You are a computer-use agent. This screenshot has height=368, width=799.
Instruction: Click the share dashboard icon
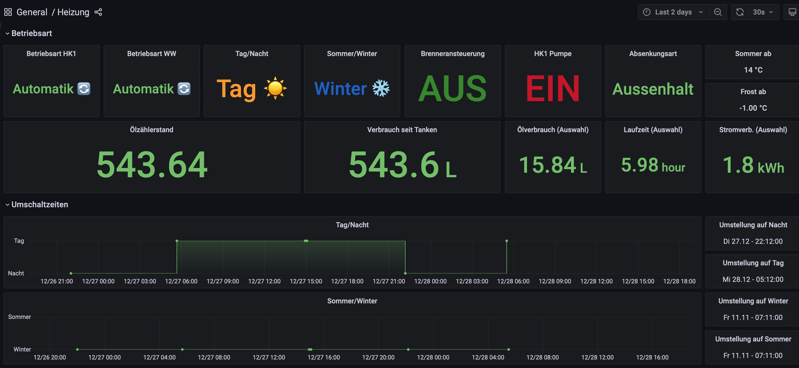coord(98,12)
